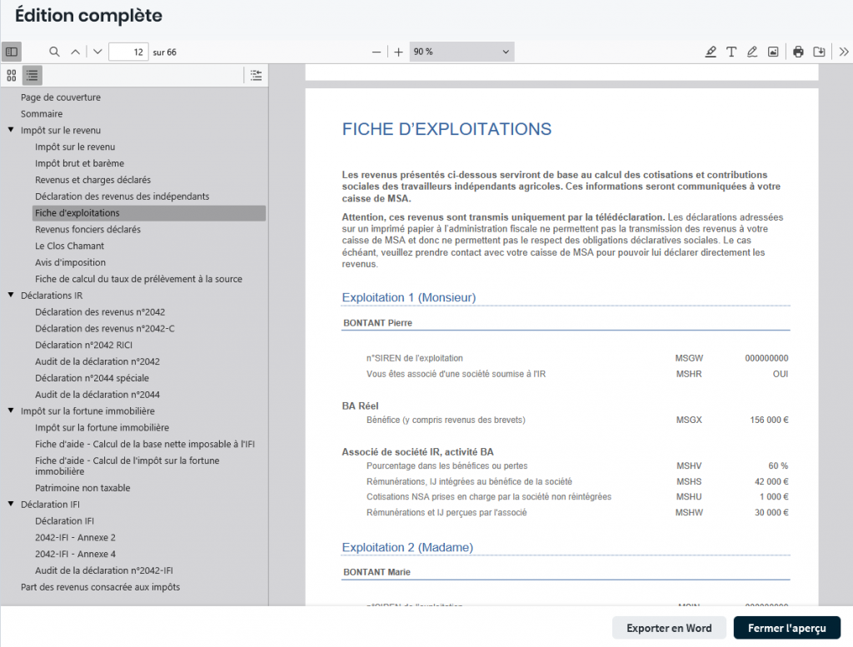Click the Exploitation 2 (Madame) heading
The height and width of the screenshot is (647, 853).
407,547
